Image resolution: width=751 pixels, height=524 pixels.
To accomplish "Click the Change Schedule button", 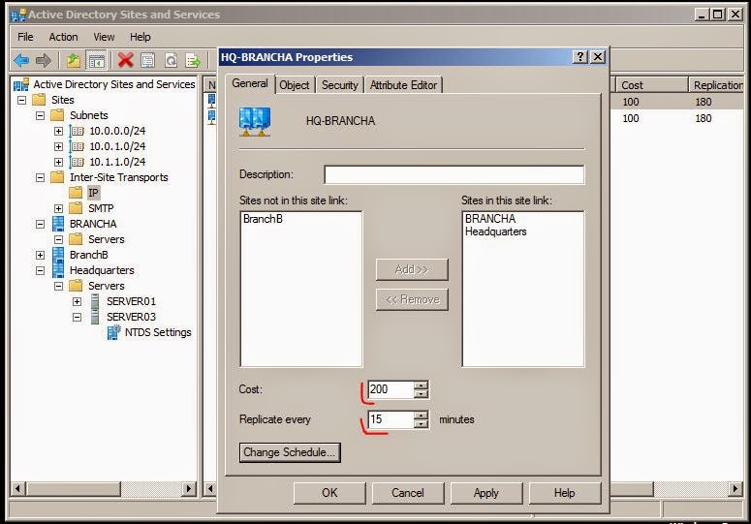I will click(x=290, y=452).
